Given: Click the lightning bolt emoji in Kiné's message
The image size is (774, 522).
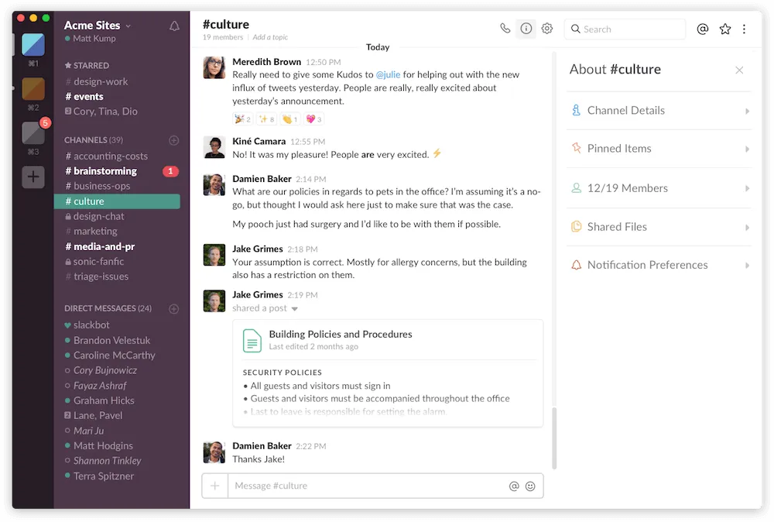Looking at the screenshot, I should (437, 153).
